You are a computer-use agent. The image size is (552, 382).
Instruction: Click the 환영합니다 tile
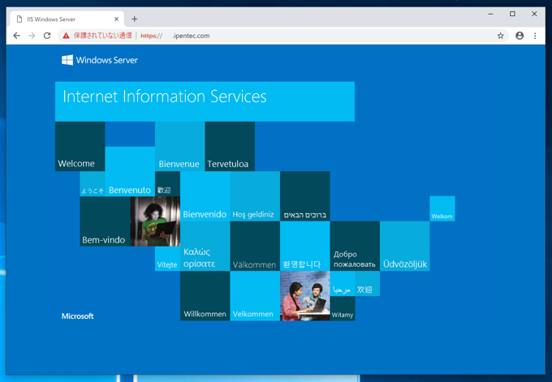305,247
